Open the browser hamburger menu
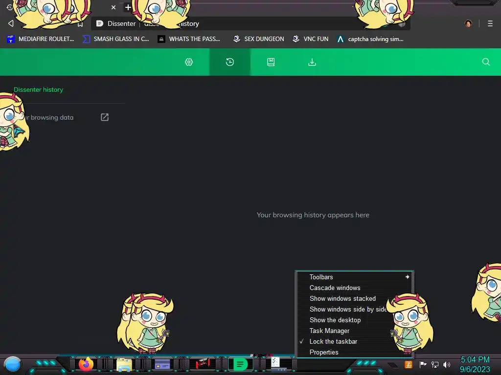Screen dimensions: 501x375 tap(490, 23)
